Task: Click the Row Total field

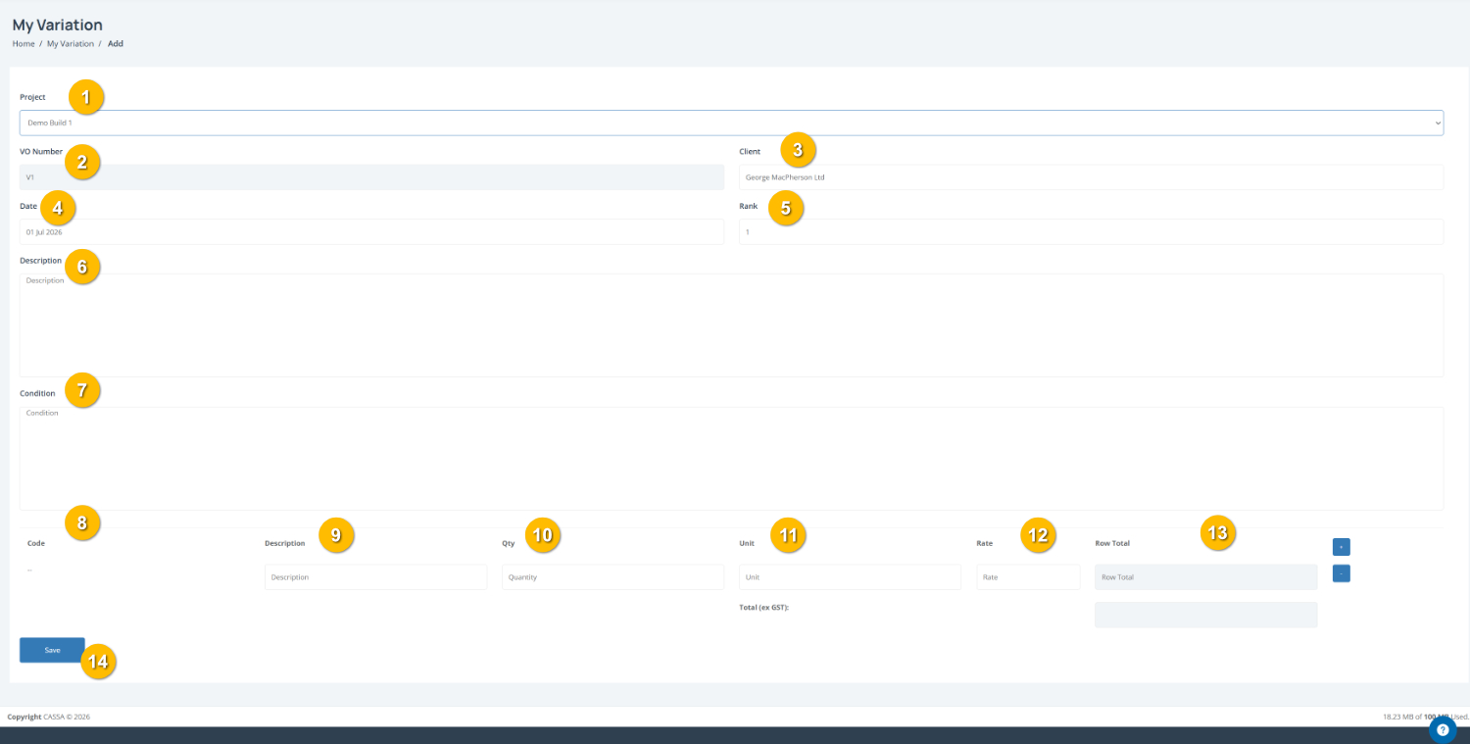Action: point(1206,577)
